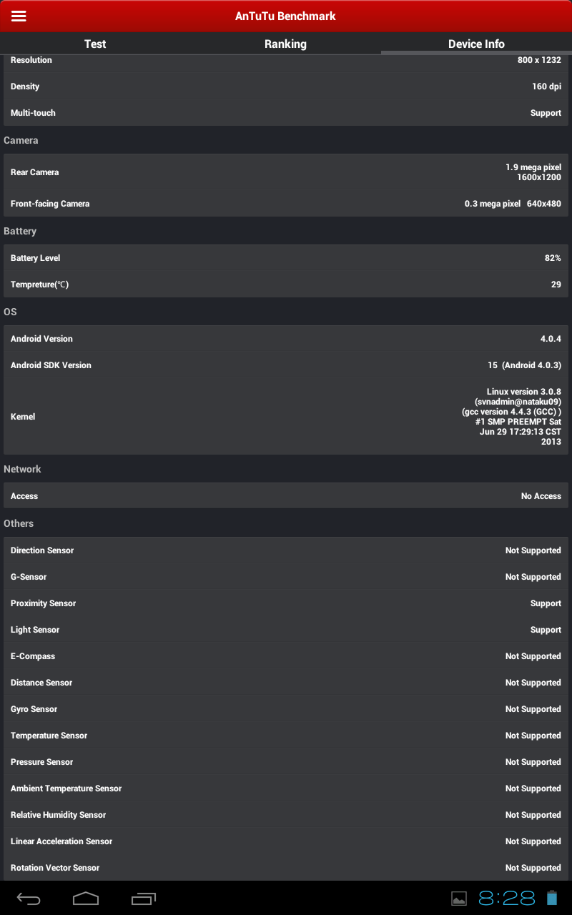Tap the Android back navigation icon
This screenshot has height=915, width=572.
(x=29, y=899)
